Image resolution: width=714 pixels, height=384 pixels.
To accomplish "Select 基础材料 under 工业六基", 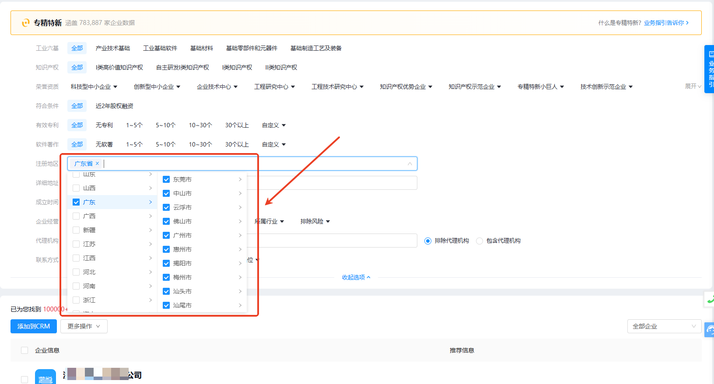I will (201, 48).
